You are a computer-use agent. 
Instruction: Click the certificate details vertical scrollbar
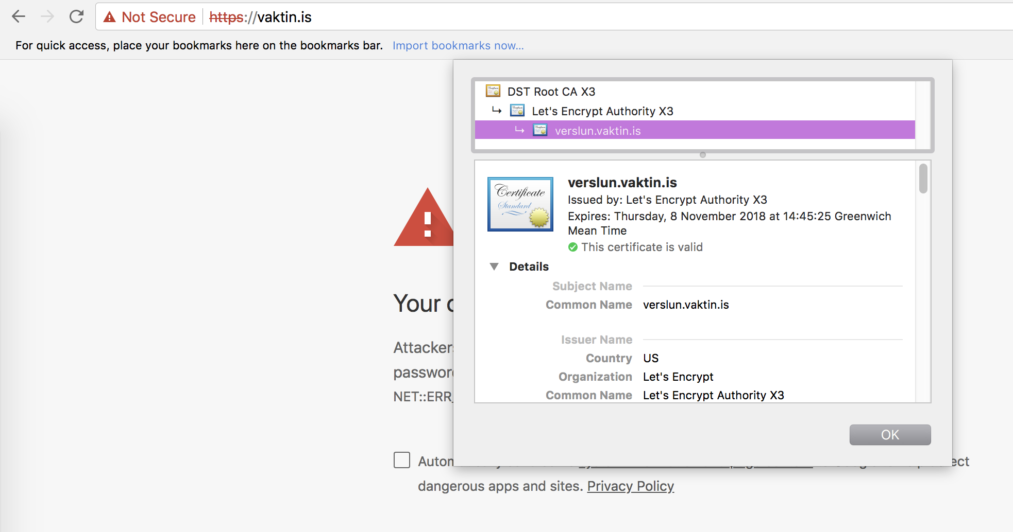(x=923, y=179)
